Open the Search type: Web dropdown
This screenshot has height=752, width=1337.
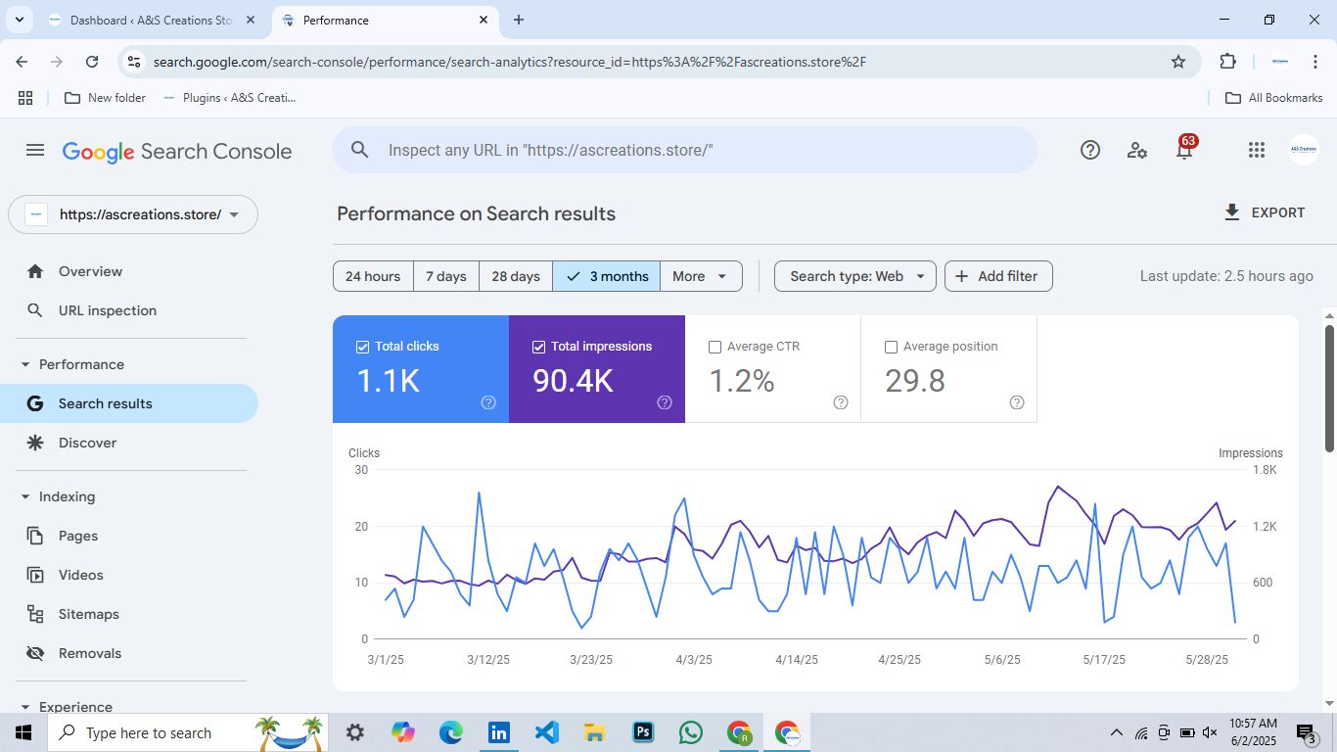855,276
